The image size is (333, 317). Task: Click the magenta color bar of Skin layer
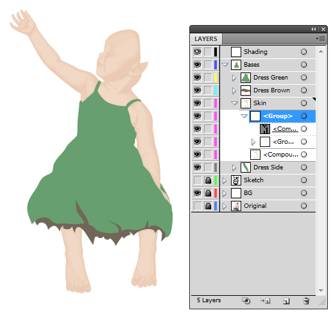click(216, 103)
